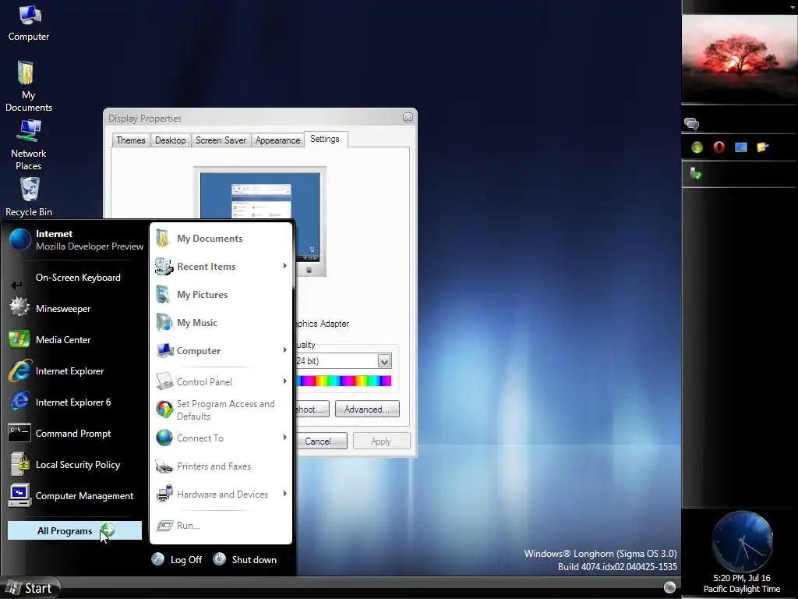Image resolution: width=798 pixels, height=599 pixels.
Task: Click the sidebar network status icon
Action: pos(695,173)
